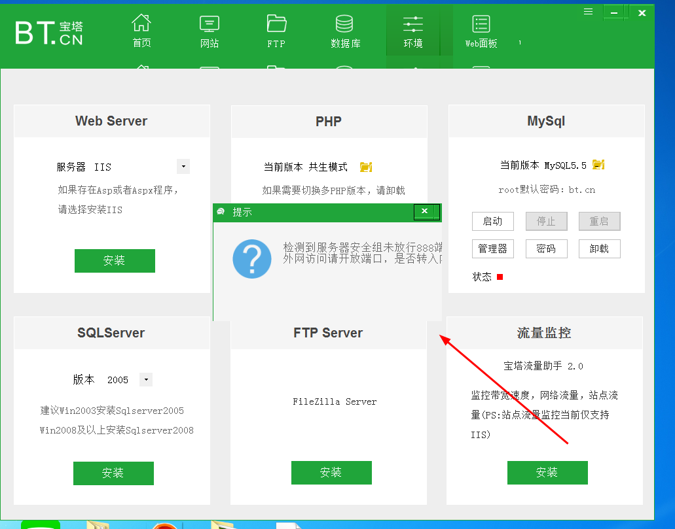Image resolution: width=675 pixels, height=529 pixels.
Task: Open the 首页 home icon
Action: point(141,30)
